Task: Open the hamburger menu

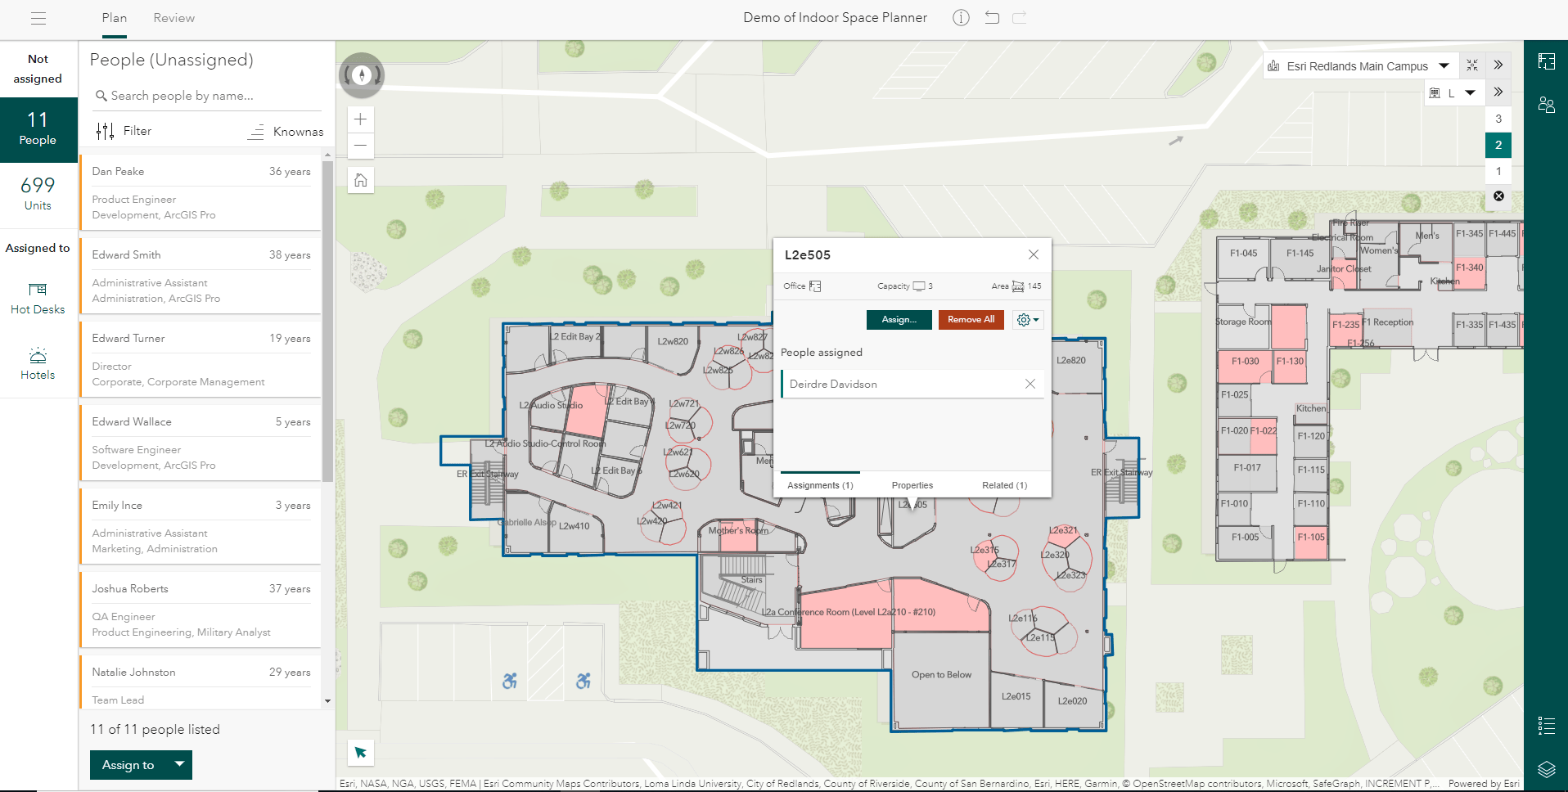Action: coord(38,18)
